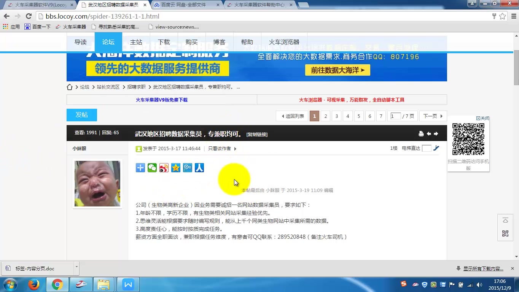Click the green poster status icon
The height and width of the screenshot is (292, 519).
pos(139,149)
